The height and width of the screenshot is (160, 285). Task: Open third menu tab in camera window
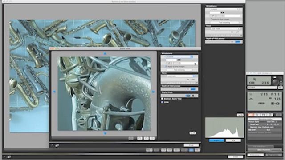click(264, 115)
